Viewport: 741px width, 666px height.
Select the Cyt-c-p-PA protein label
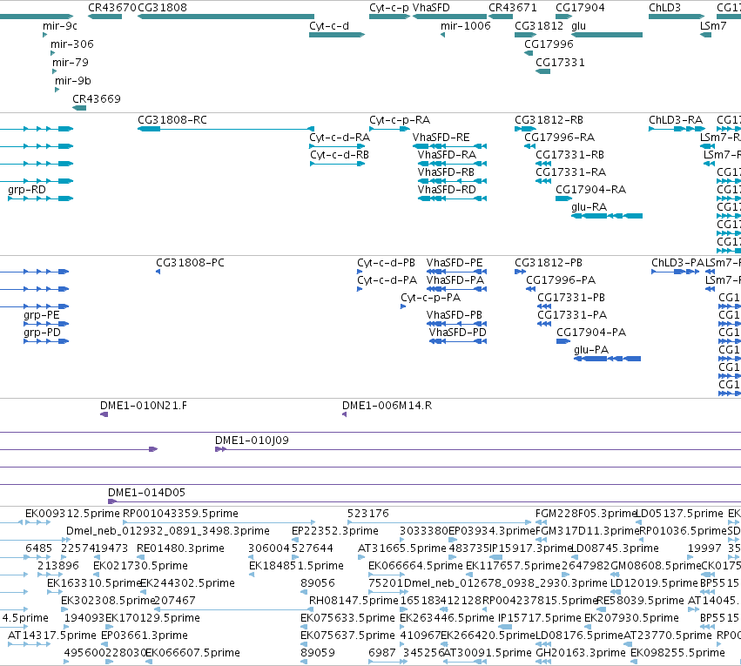pyautogui.click(x=430, y=298)
